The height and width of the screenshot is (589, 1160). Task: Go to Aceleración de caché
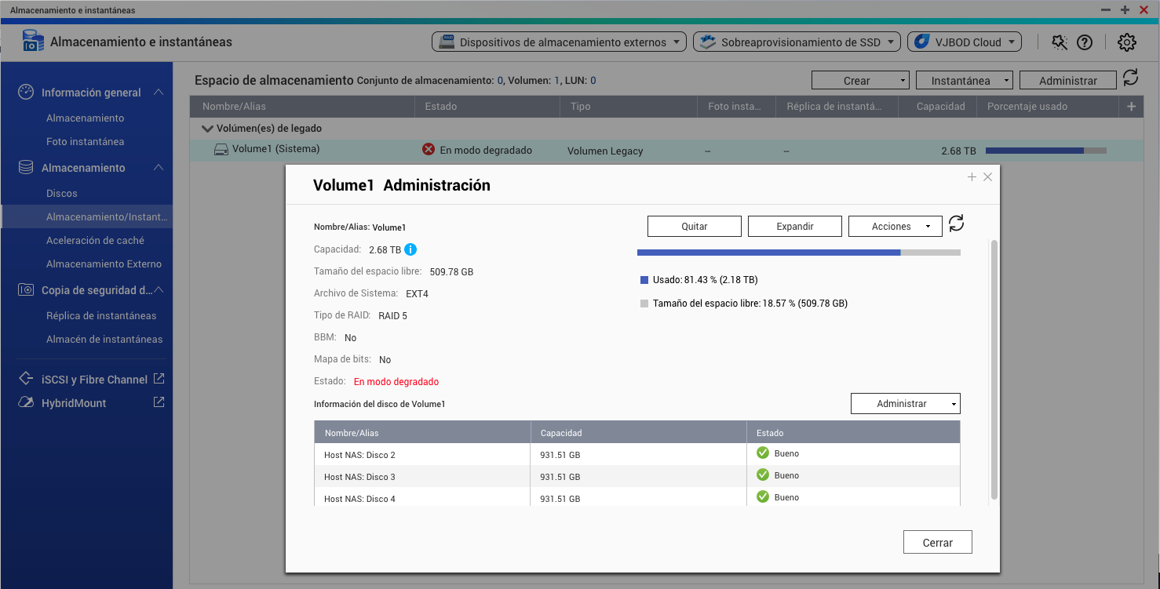point(95,241)
